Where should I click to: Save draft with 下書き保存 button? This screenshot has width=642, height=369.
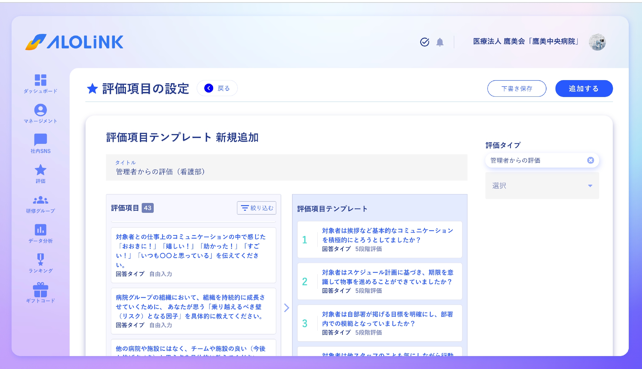click(516, 88)
